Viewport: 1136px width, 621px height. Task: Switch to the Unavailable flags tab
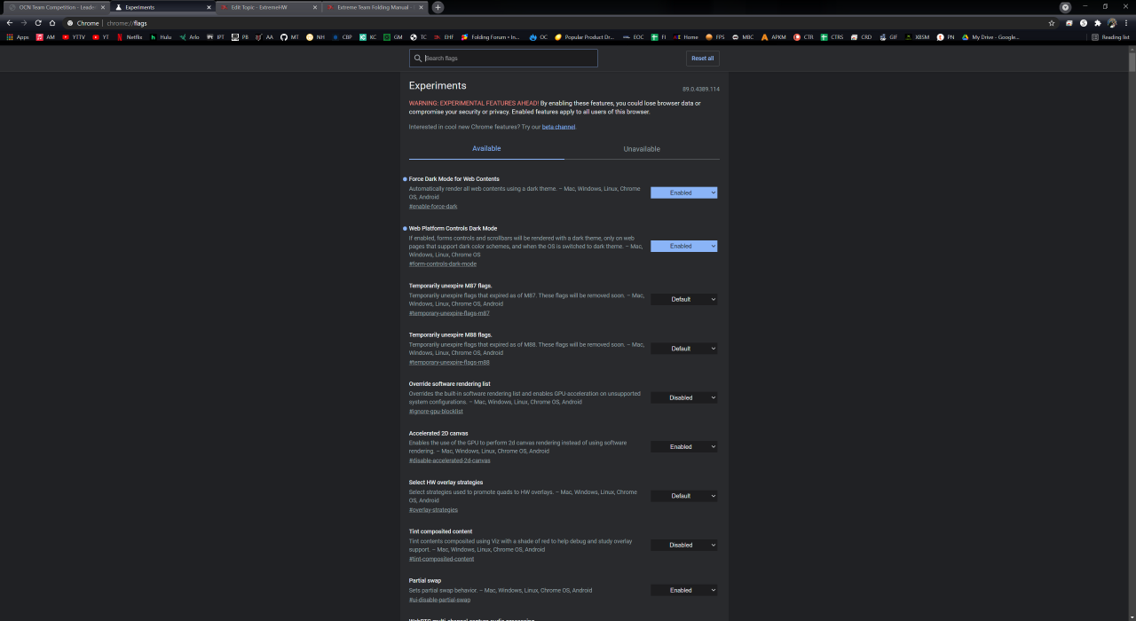642,148
